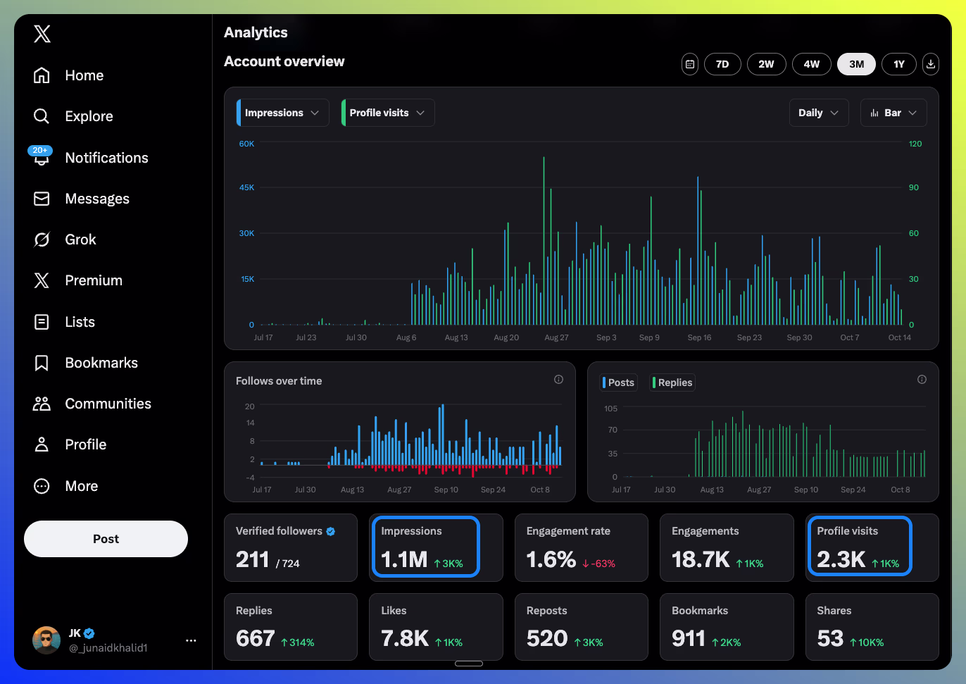Open the Communities section
Image resolution: width=966 pixels, height=684 pixels.
point(108,403)
